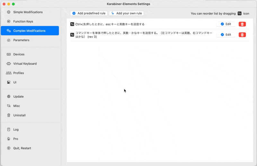
Task: Click rule text 'コマンドキーを単体で押したときに' (rev 3)
Action: [x=144, y=35]
